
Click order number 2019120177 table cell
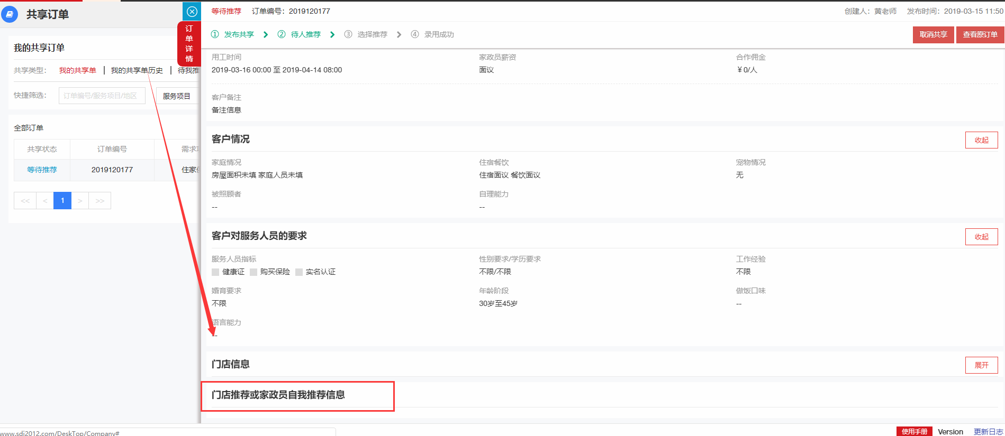click(112, 170)
